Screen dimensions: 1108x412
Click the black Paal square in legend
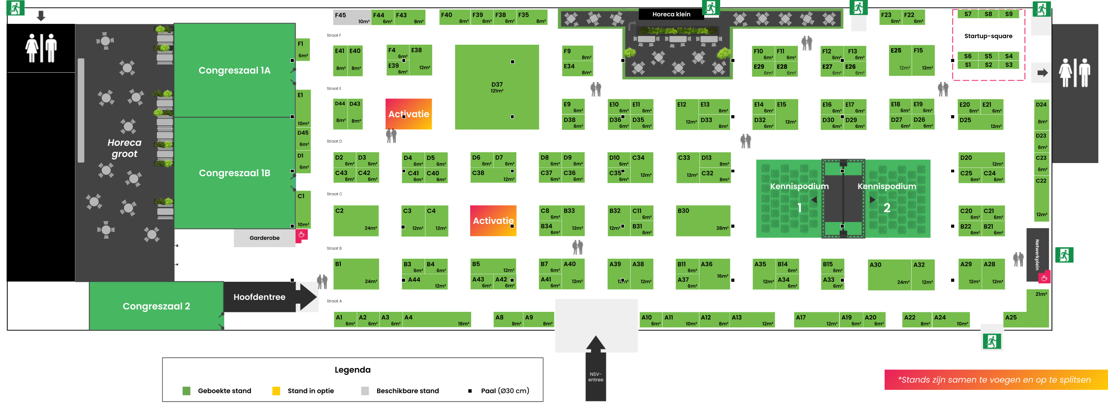[x=470, y=391]
